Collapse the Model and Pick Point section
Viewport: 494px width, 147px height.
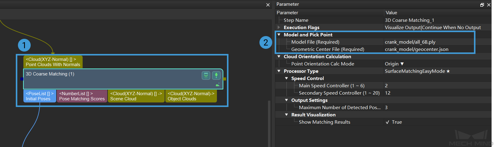(x=279, y=35)
